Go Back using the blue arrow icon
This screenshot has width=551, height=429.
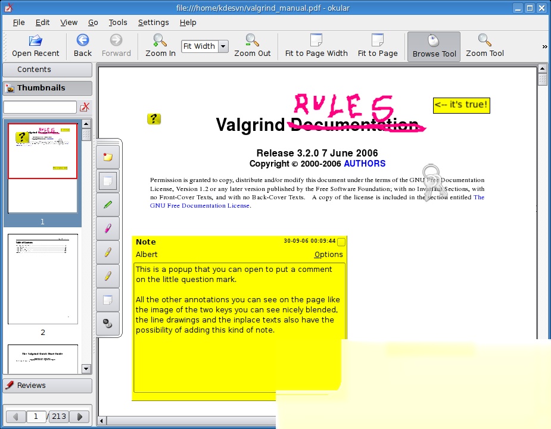83,40
